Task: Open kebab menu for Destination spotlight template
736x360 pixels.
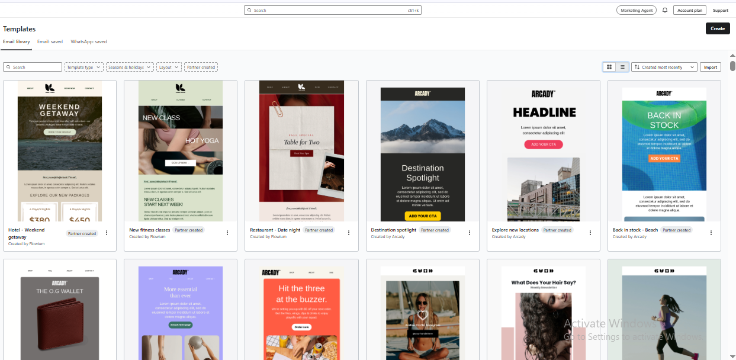Action: pyautogui.click(x=469, y=233)
